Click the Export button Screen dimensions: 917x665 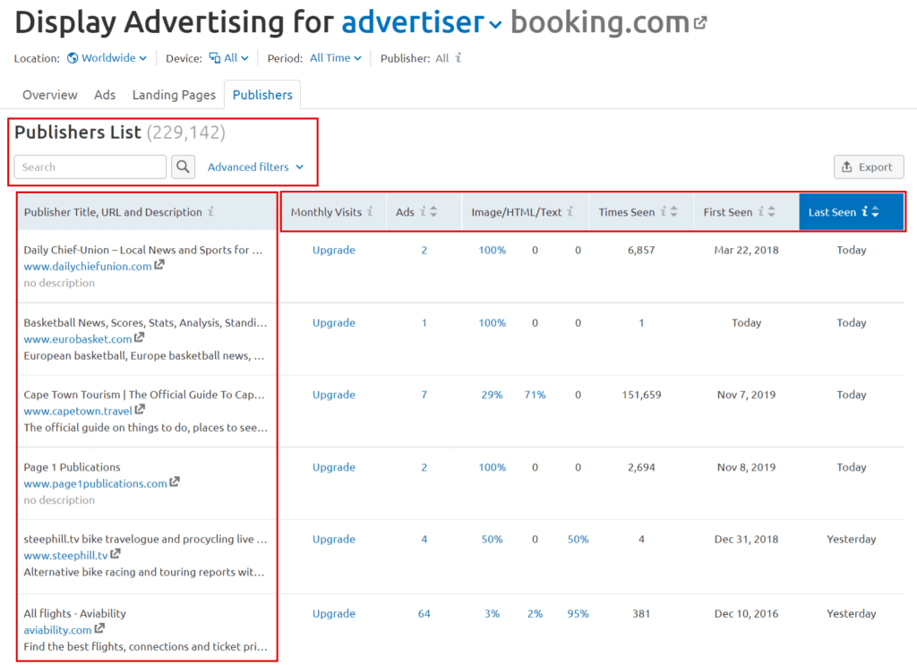tap(869, 167)
